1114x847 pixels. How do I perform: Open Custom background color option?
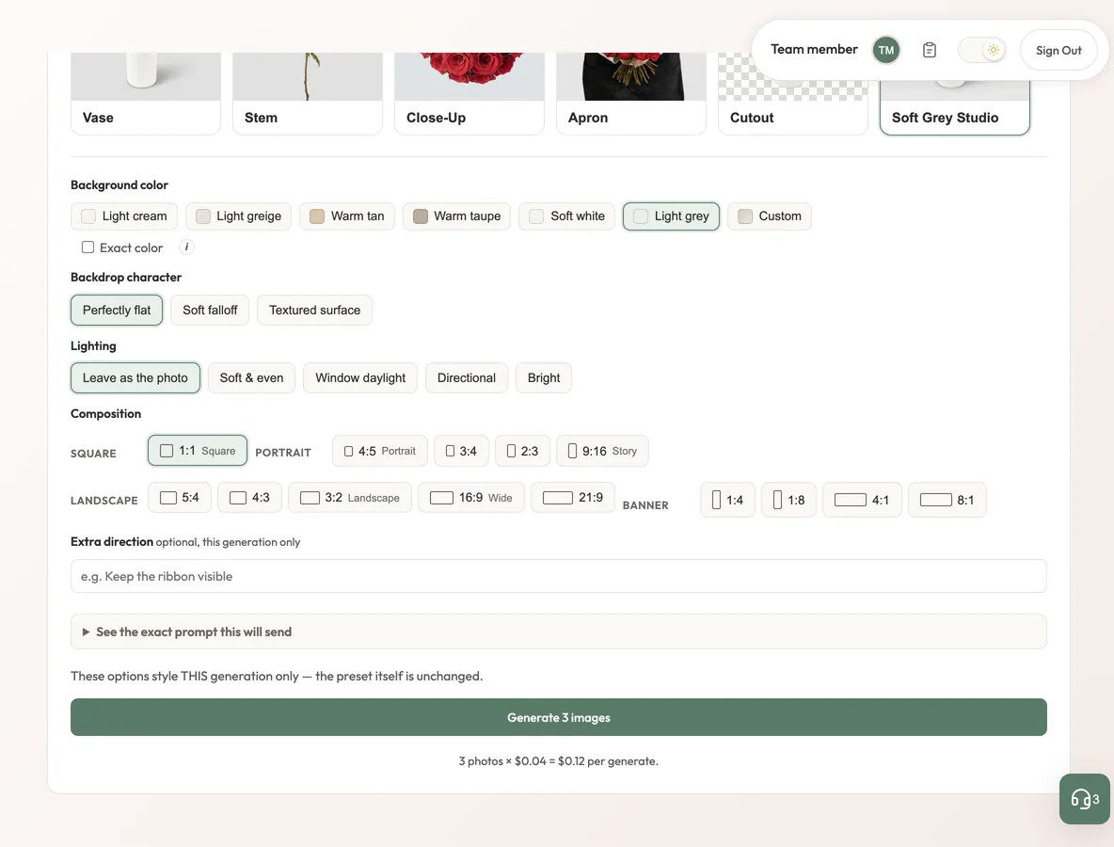770,216
